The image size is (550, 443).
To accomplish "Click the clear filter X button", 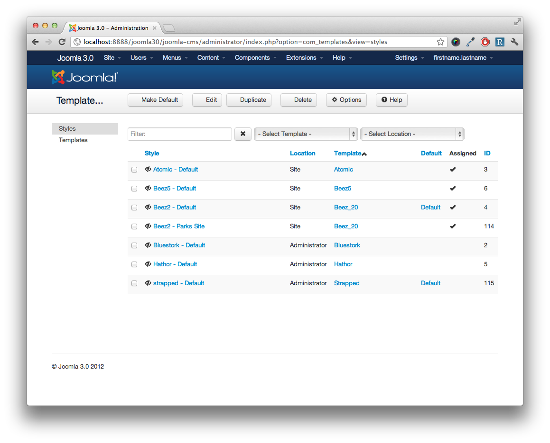I will (242, 134).
